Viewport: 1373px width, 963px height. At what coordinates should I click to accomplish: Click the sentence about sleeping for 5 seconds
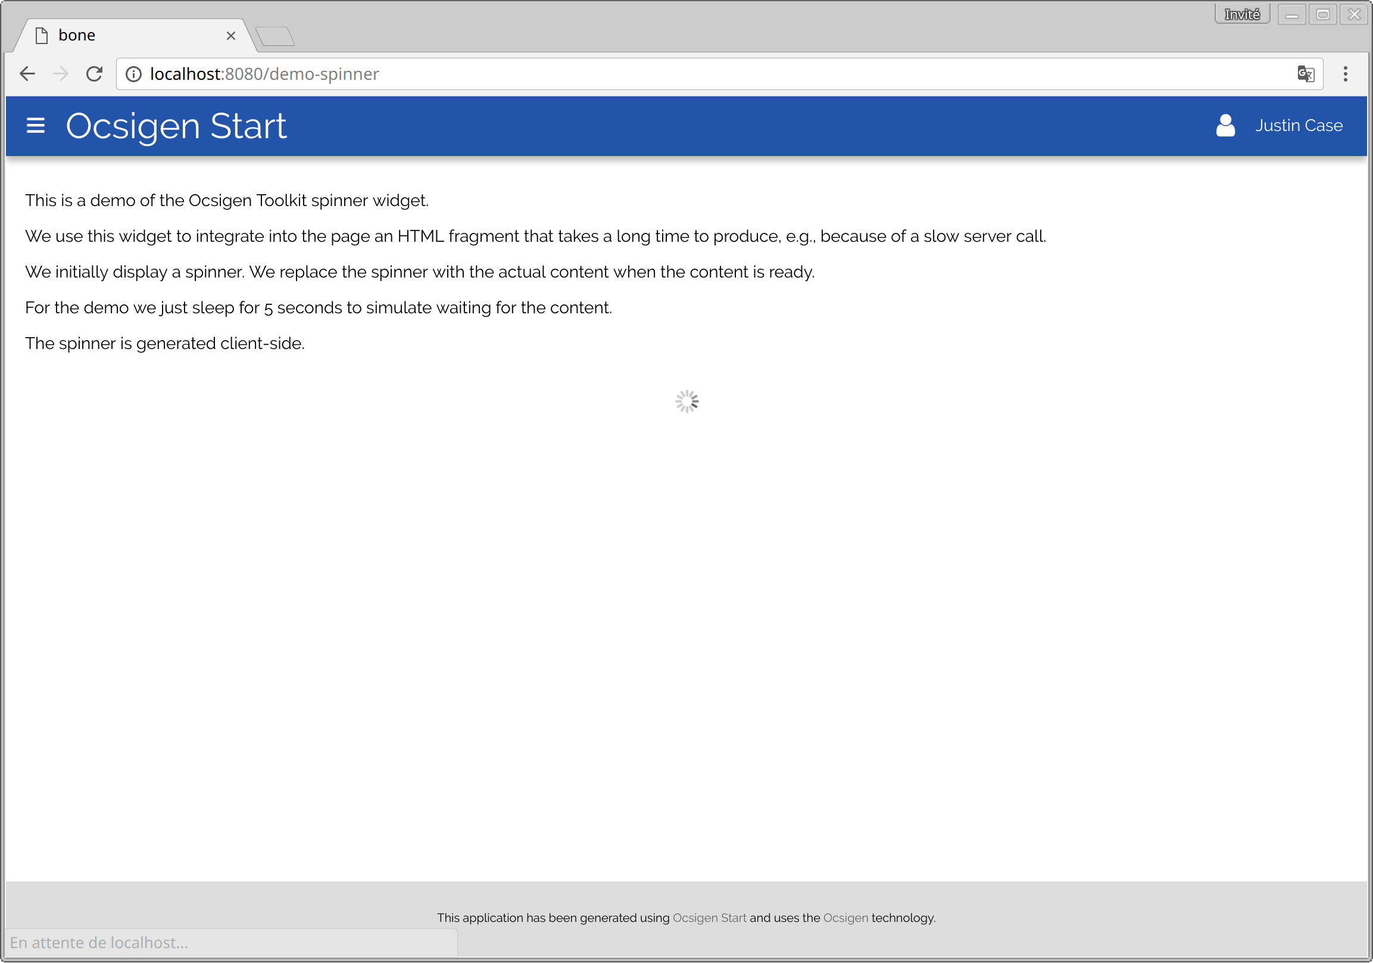[319, 307]
